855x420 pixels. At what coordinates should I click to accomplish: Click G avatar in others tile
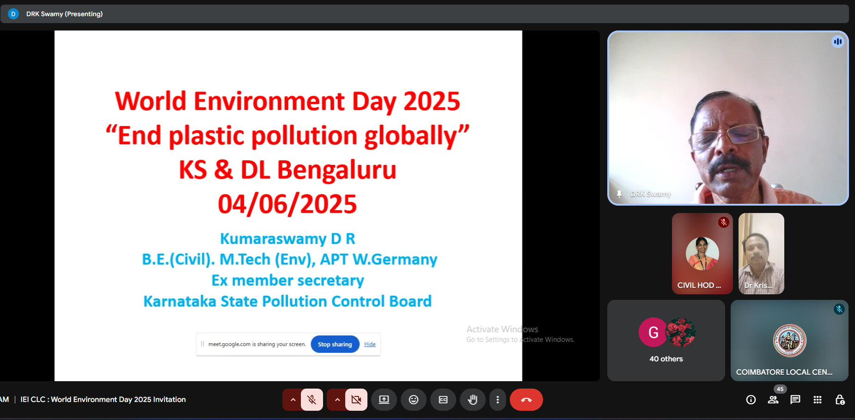653,332
